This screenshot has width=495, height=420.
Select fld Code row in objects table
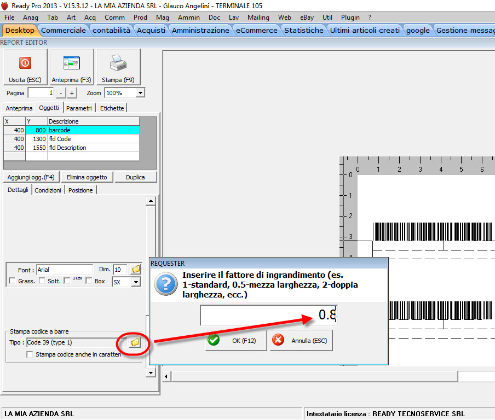[x=72, y=139]
